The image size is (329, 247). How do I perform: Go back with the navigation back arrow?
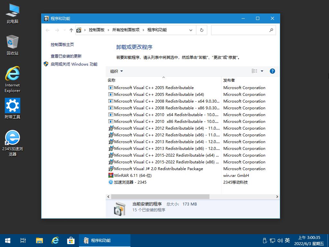click(48, 30)
